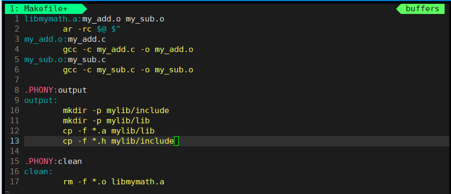This screenshot has height=194, width=451.
Task: Click 'rm' command on line 17
Action: tap(68, 182)
